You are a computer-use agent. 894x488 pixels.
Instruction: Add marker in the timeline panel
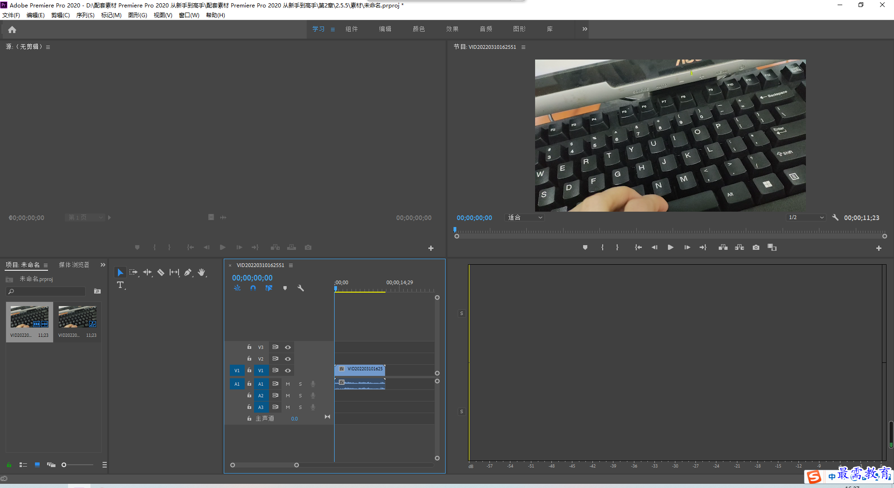(285, 288)
